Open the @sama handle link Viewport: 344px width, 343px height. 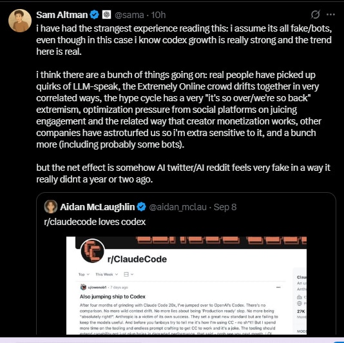click(x=129, y=15)
